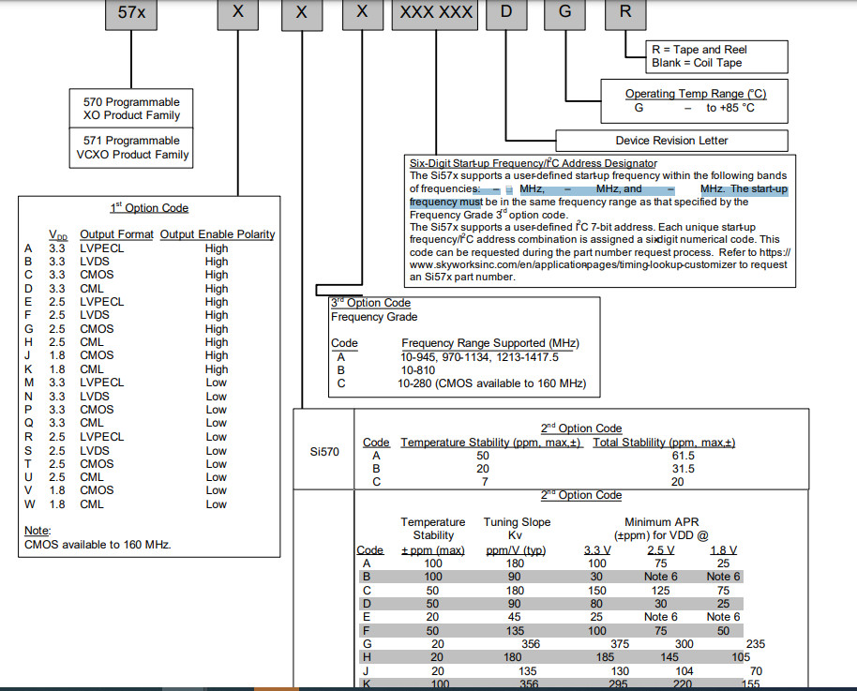The image size is (857, 691).
Task: Select the "3.3 V" column header
Action: [x=597, y=550]
